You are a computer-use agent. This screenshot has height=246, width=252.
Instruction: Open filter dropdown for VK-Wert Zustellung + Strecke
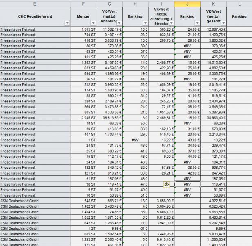pos(171,23)
